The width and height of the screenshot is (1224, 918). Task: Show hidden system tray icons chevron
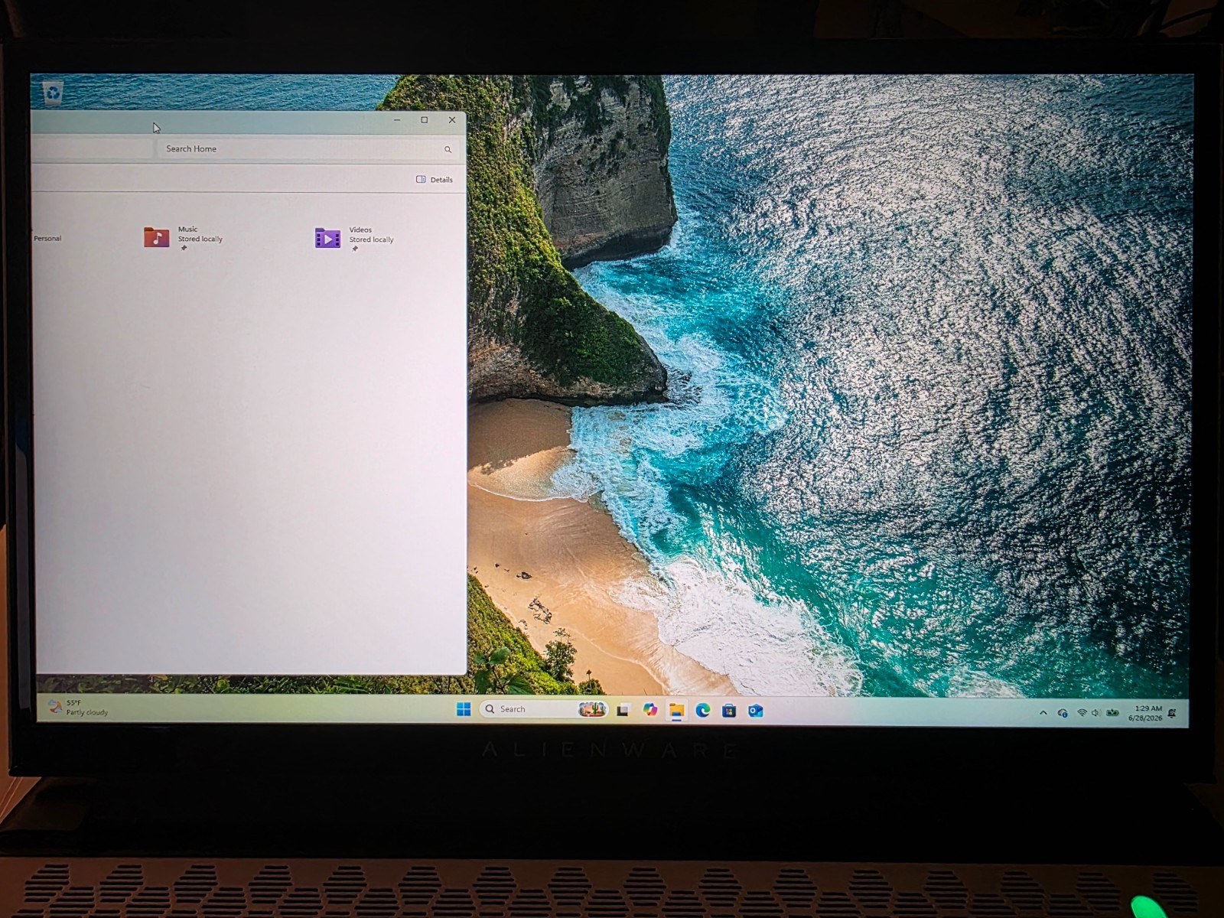click(x=1043, y=712)
